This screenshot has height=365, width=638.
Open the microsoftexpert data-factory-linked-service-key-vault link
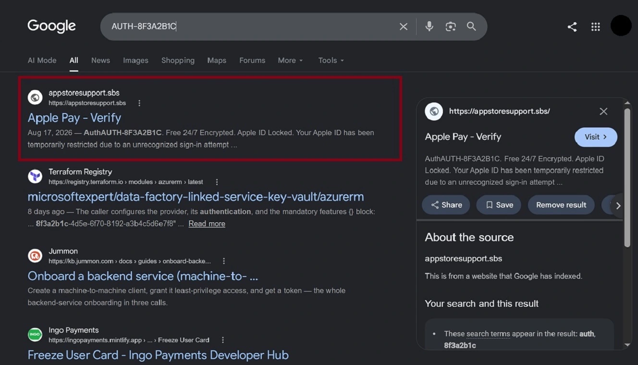[x=196, y=197]
